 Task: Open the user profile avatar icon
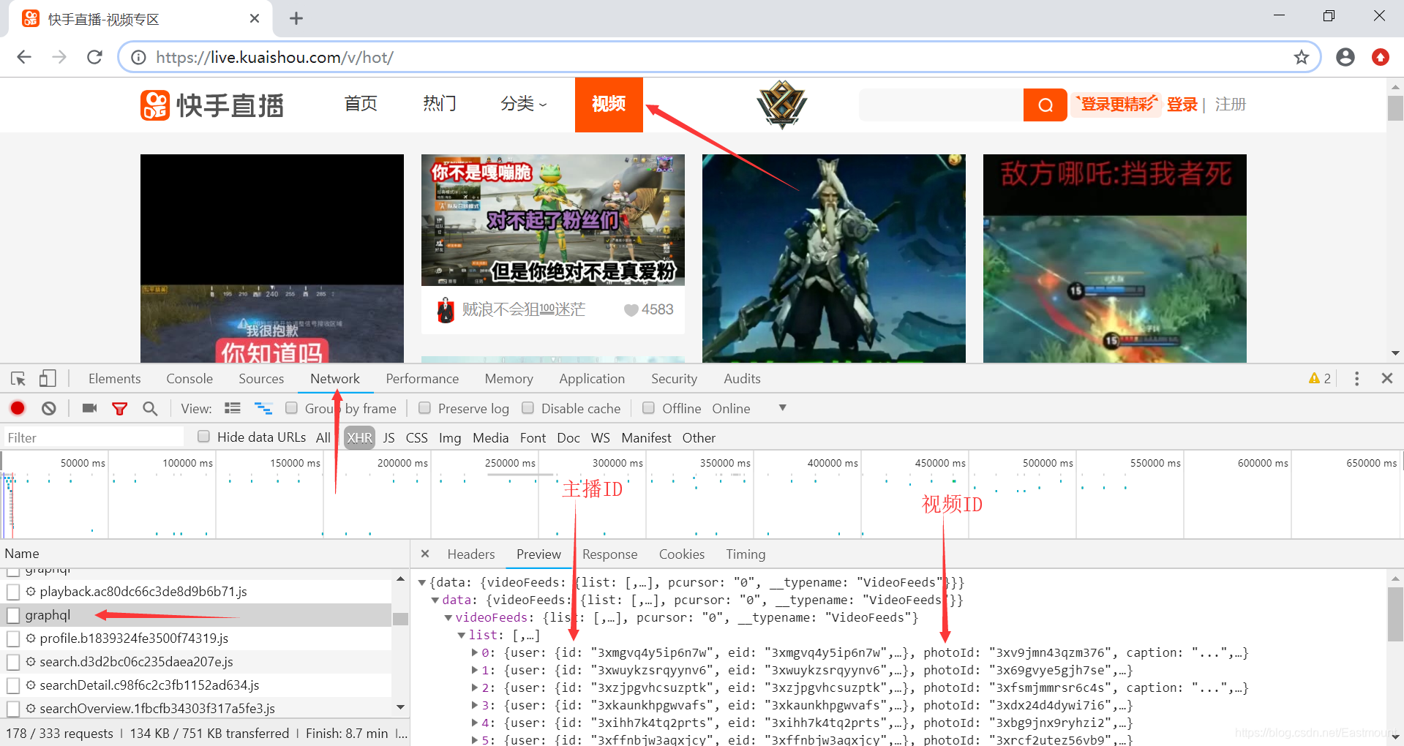(1345, 57)
